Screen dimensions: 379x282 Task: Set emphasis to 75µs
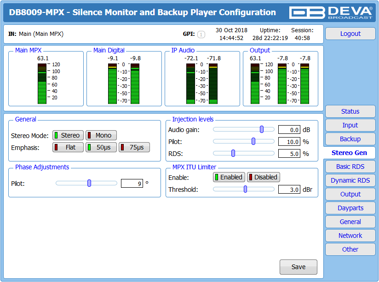134,147
